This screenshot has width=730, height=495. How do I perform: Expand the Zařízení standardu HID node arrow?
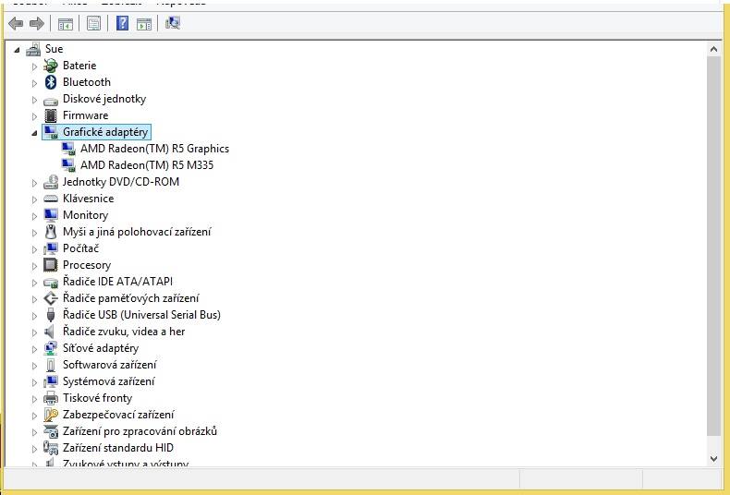pyautogui.click(x=34, y=449)
